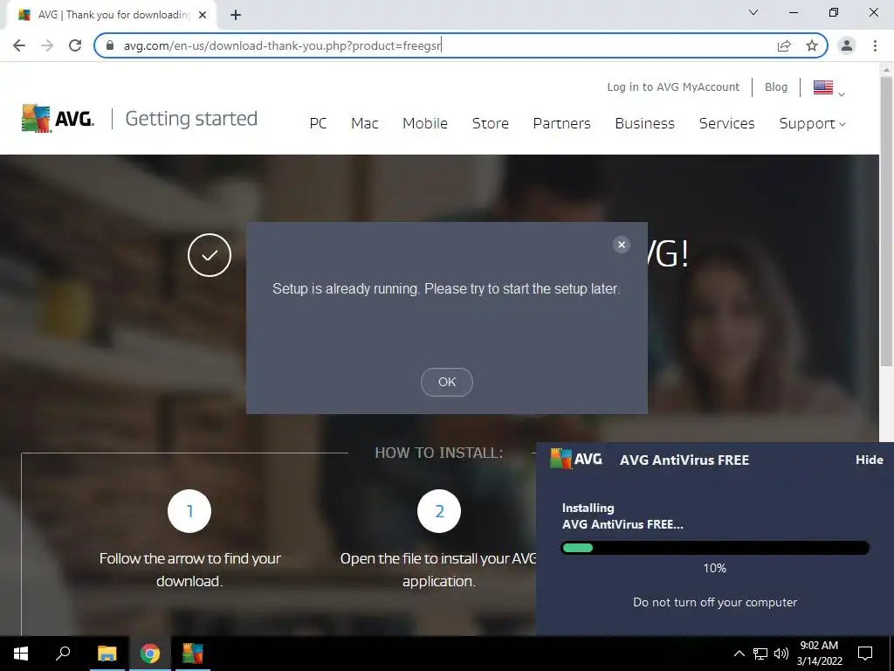Viewport: 894px width, 671px height.
Task: Click the AVG logo in site header
Action: click(58, 119)
